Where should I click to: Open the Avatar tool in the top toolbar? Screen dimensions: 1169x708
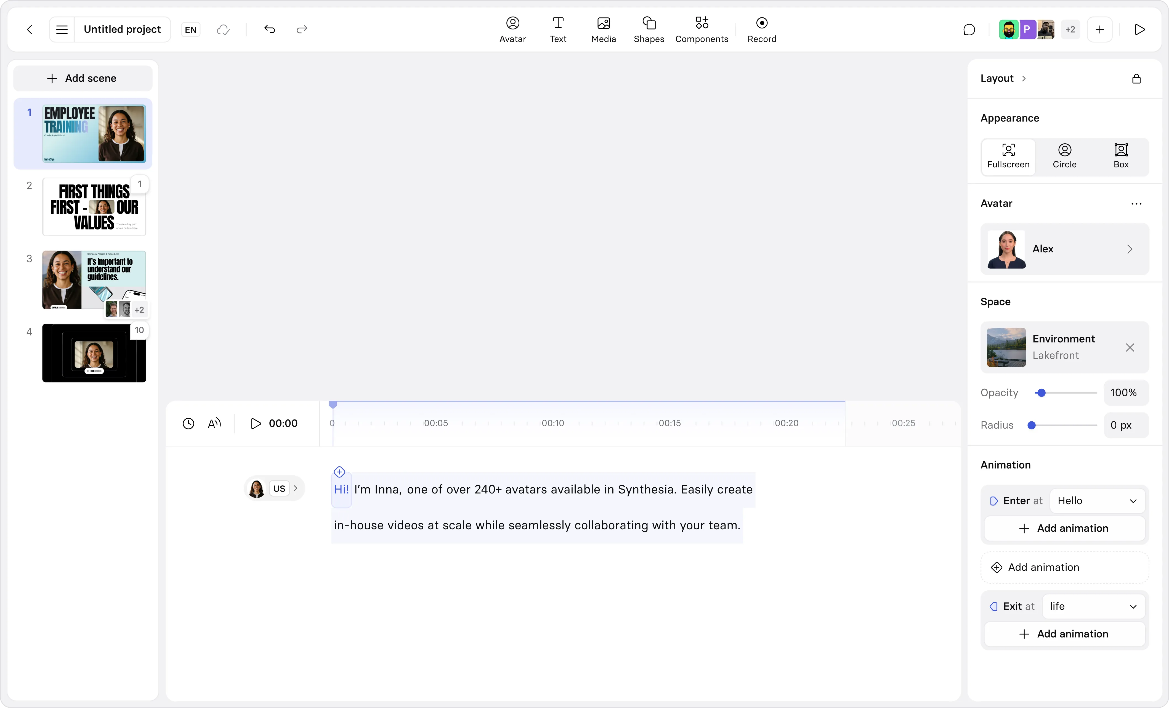tap(512, 30)
